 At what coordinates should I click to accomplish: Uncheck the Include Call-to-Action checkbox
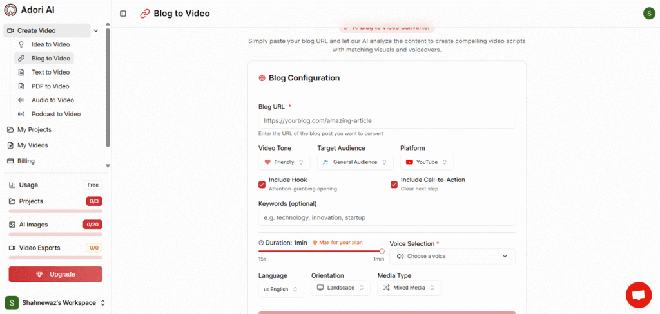394,184
